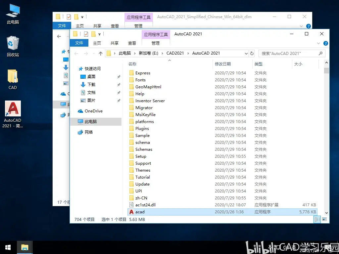Image resolution: width=339 pixels, height=254 pixels.
Task: Select 图片 in navigation pane
Action: [91, 101]
